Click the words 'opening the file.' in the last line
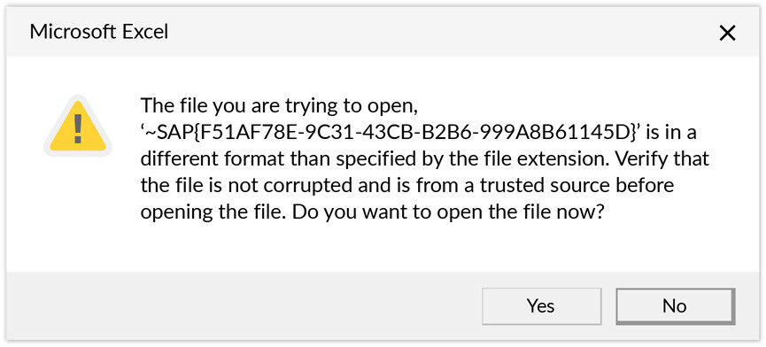The height and width of the screenshot is (347, 766). click(213, 213)
